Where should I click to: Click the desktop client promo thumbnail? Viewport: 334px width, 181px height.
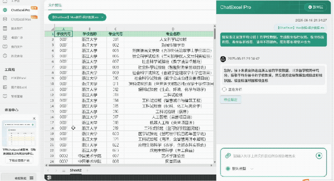19,134
